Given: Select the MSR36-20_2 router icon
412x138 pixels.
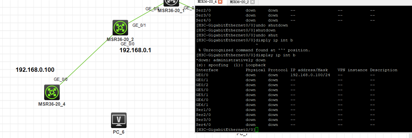Looking at the screenshot, I should [x=120, y=28].
